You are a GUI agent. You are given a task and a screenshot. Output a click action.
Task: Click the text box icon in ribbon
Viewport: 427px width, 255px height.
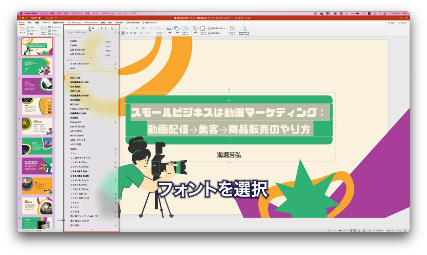pyautogui.click(x=185, y=30)
